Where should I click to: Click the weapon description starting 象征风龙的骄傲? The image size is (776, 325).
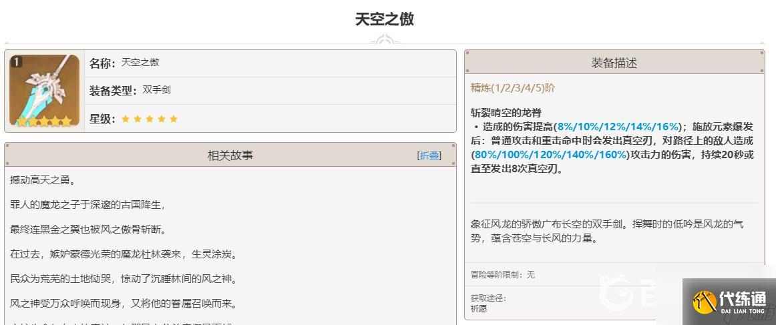coord(607,231)
